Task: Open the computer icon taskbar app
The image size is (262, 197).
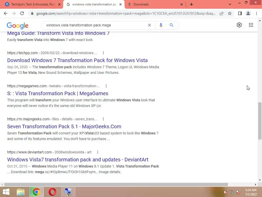Action: (68, 192)
